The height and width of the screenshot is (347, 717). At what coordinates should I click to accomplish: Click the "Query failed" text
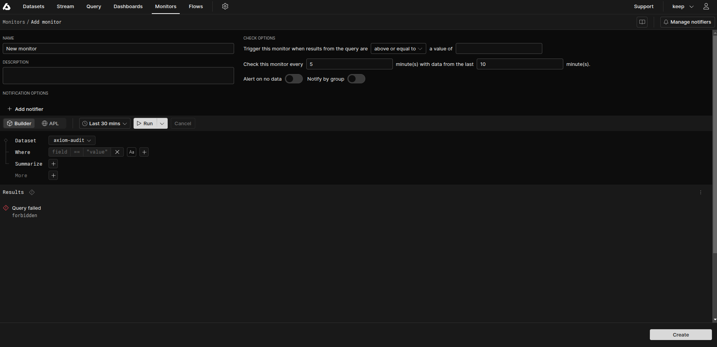[26, 208]
